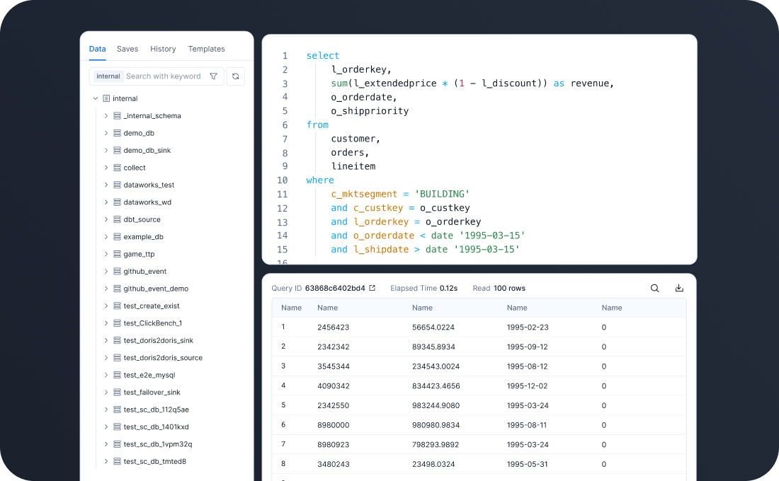
Task: Click the test_failover_sink database icon
Action: click(x=118, y=392)
